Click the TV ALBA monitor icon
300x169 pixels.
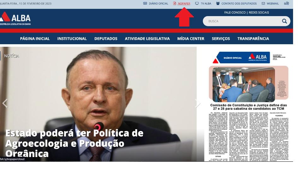[x=197, y=3]
